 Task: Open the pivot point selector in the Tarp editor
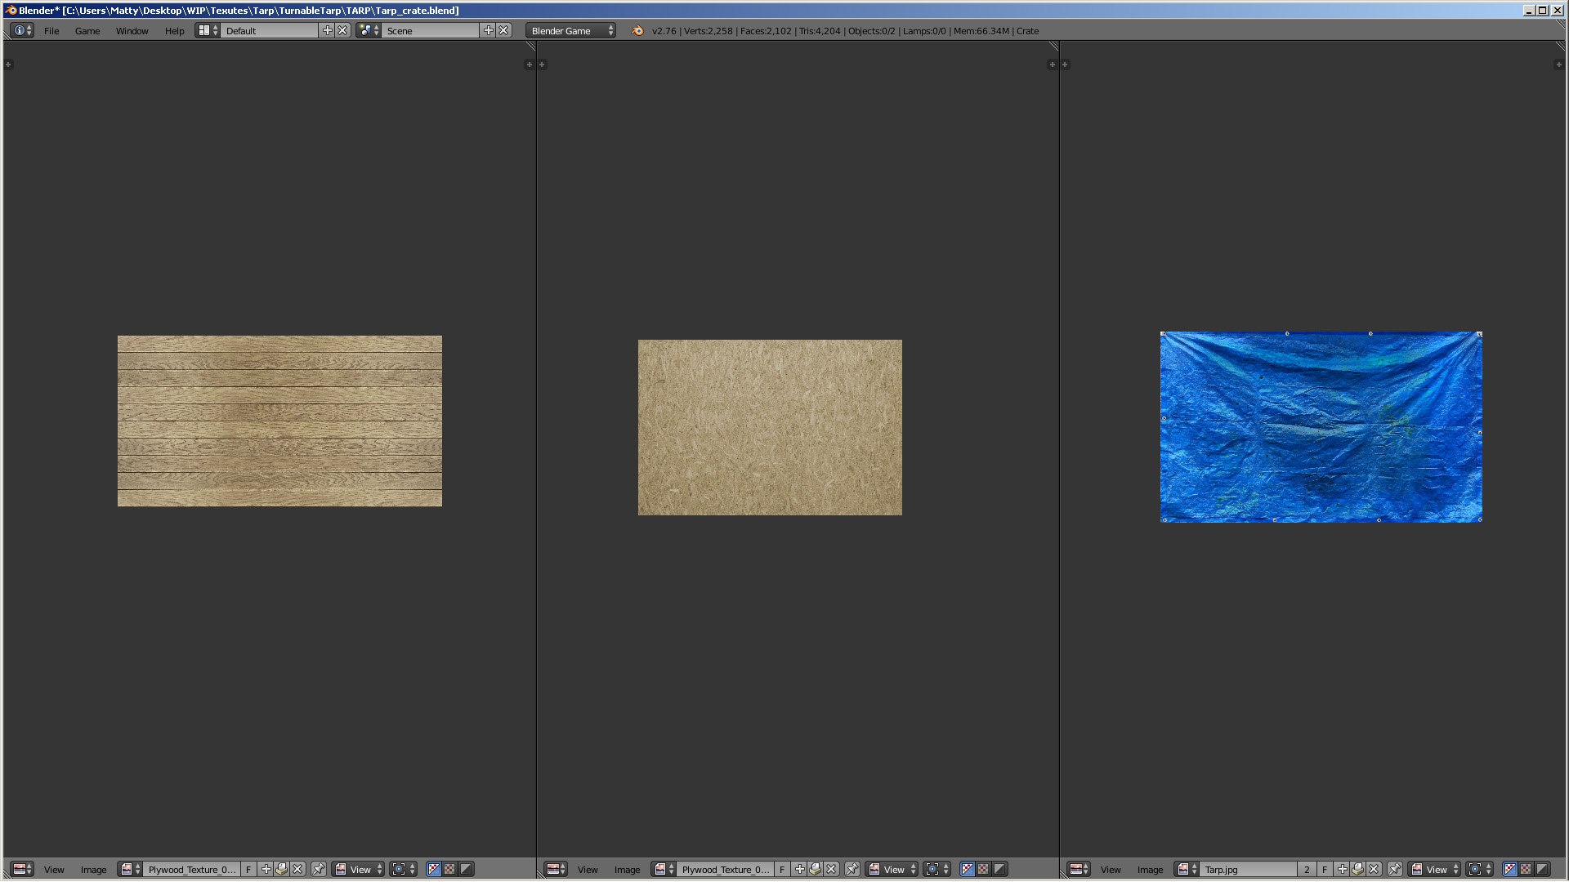pos(1478,870)
